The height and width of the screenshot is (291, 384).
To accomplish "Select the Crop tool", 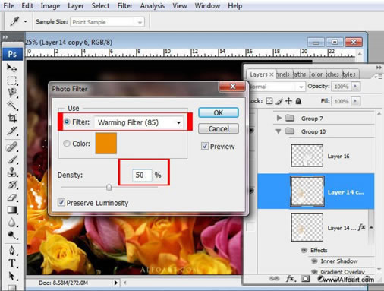I will coord(11,118).
